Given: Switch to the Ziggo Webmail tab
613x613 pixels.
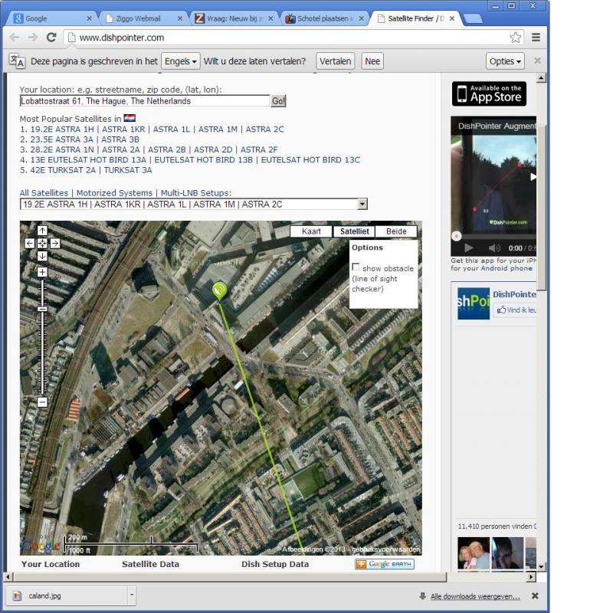Looking at the screenshot, I should tap(142, 18).
